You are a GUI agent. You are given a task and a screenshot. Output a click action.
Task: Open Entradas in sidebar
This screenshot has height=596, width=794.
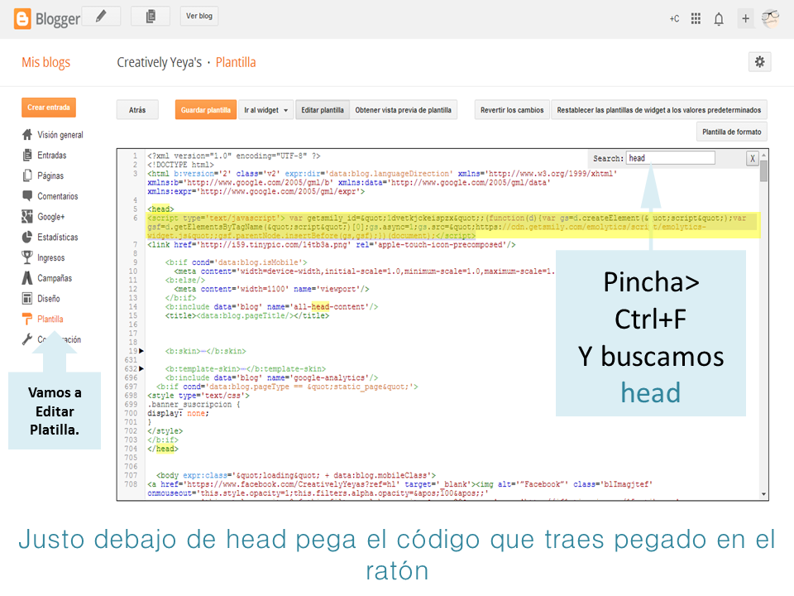pos(51,155)
